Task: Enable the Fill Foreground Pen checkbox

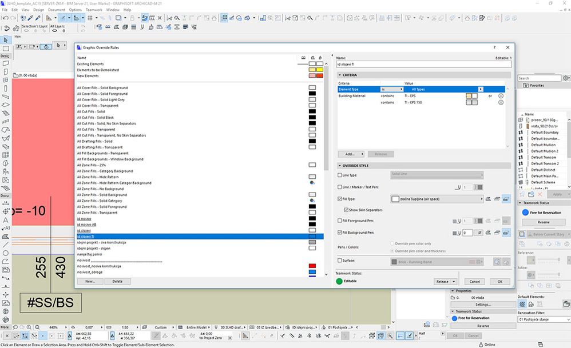Action: (x=340, y=221)
